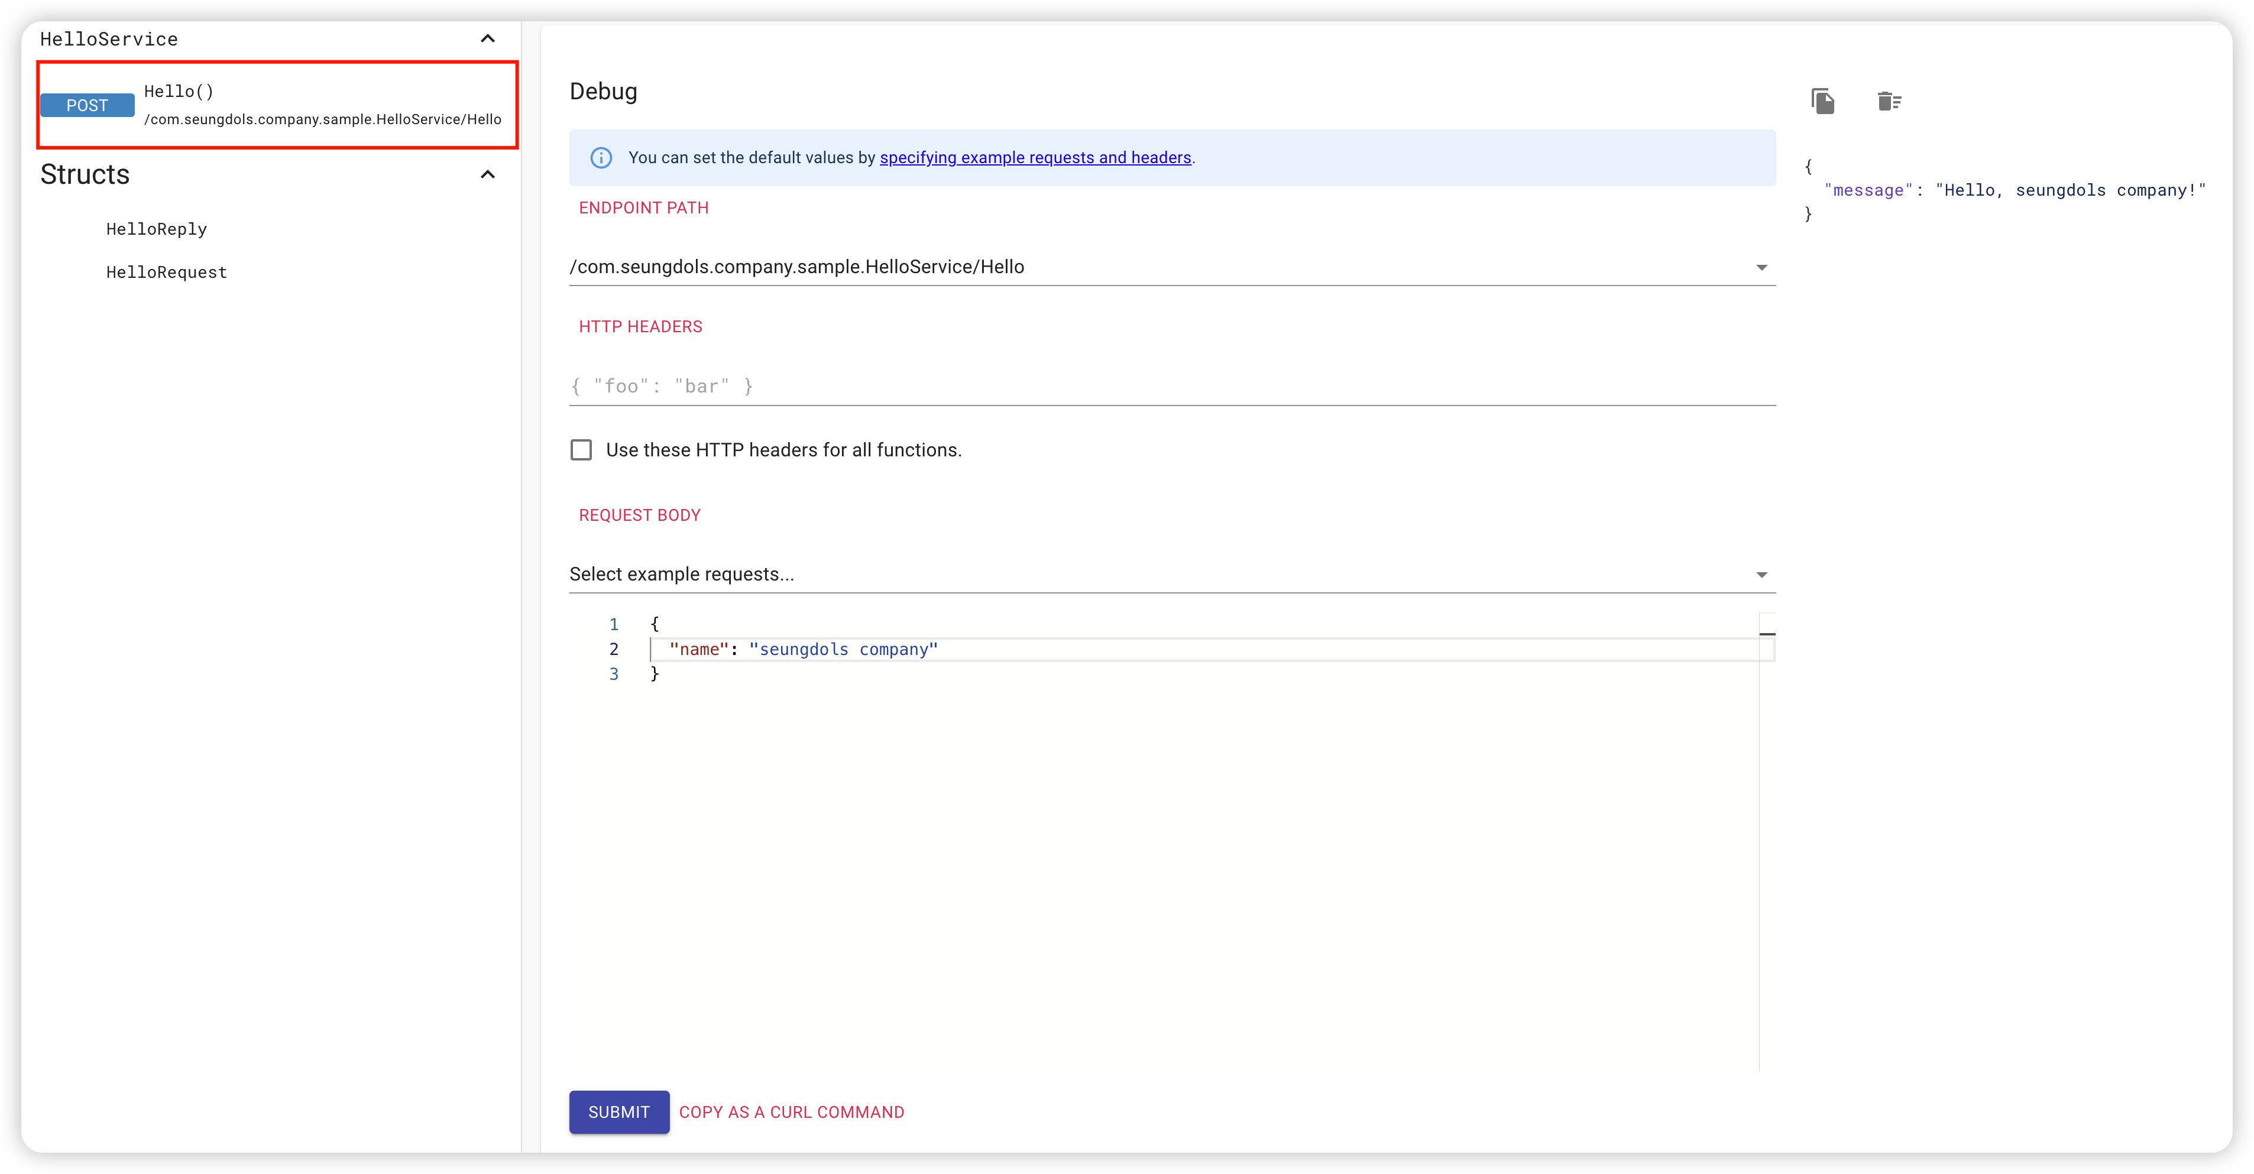Open the HelloRequest struct
The width and height of the screenshot is (2254, 1174).
tap(166, 272)
